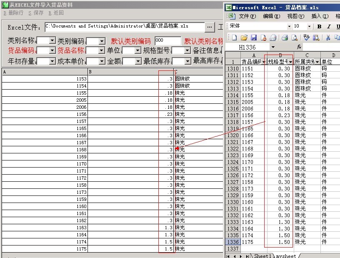Go to last sheet navigation arrow

[247, 256]
